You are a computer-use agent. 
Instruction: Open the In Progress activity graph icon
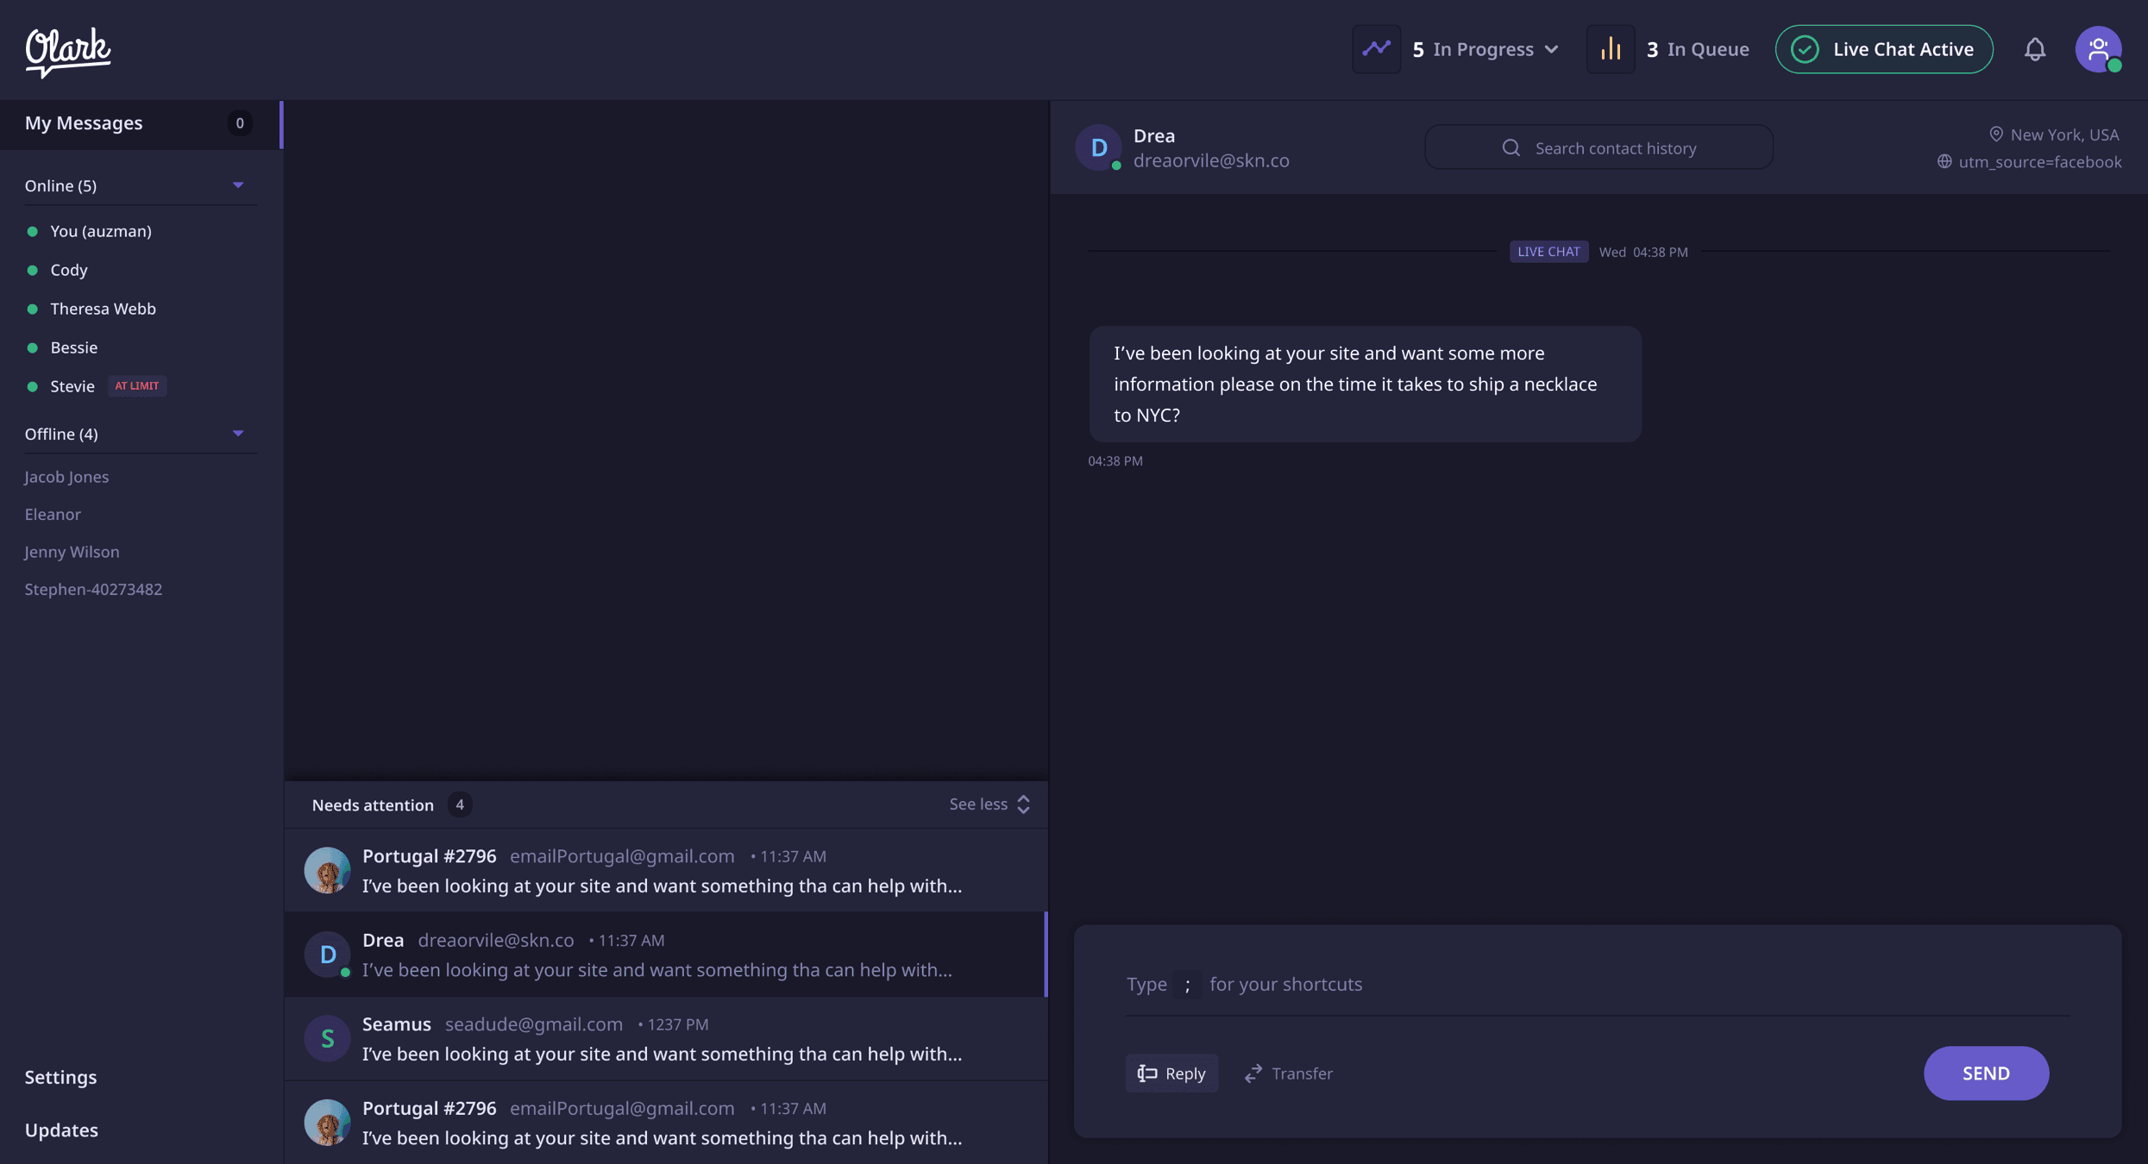(x=1376, y=49)
